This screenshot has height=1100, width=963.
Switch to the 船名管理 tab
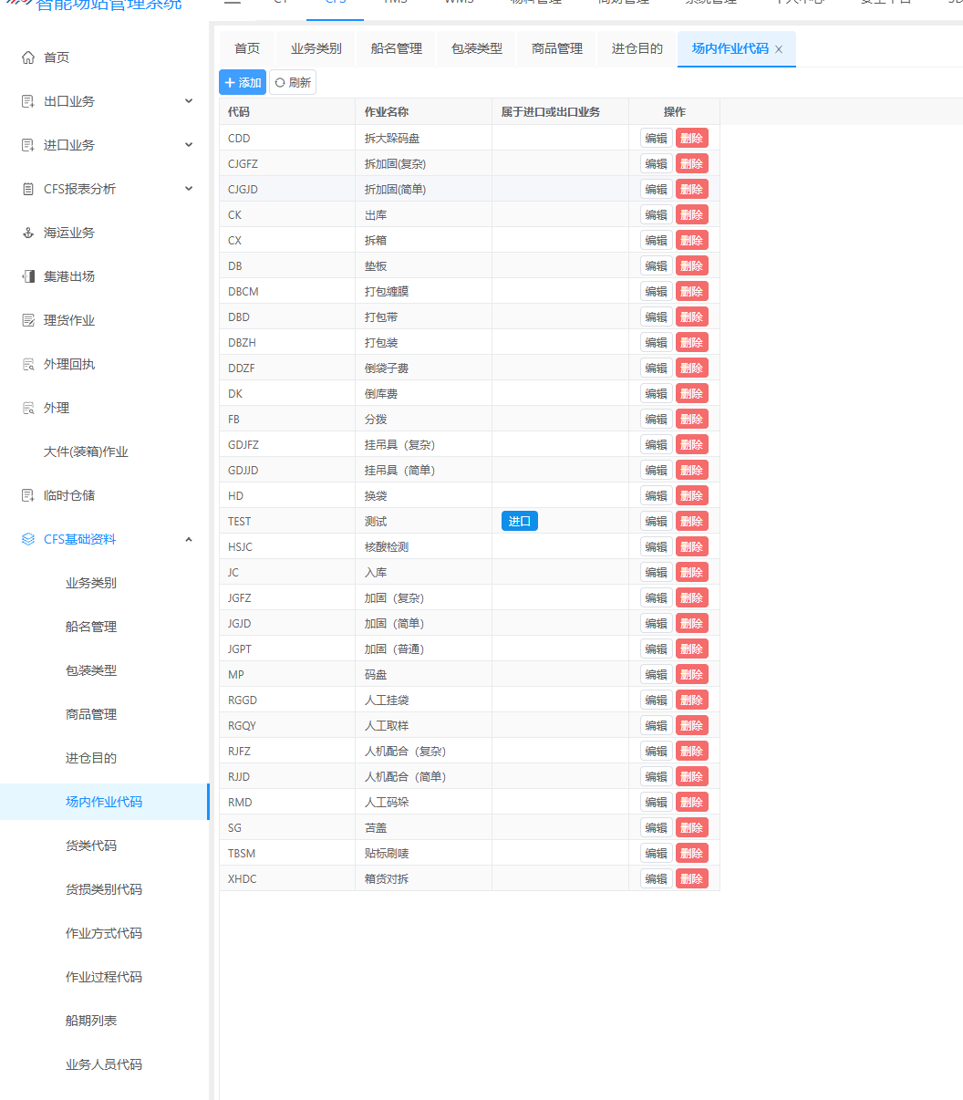[396, 49]
